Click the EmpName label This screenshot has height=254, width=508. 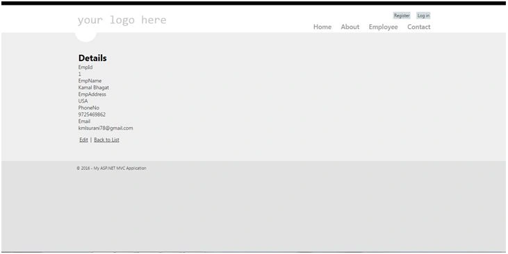pos(90,81)
